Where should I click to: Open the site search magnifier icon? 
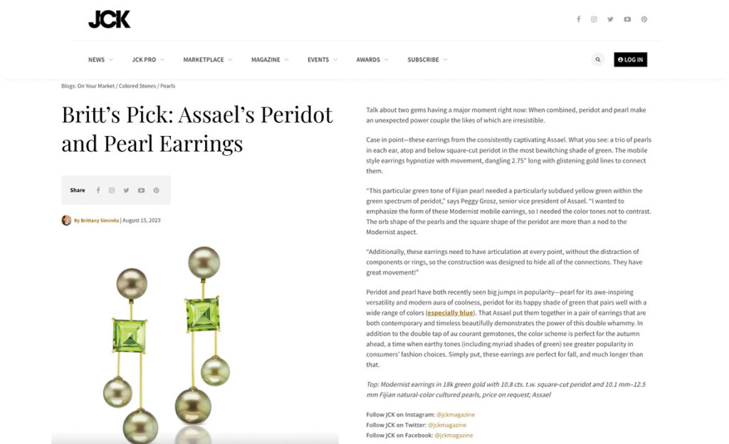pyautogui.click(x=598, y=60)
